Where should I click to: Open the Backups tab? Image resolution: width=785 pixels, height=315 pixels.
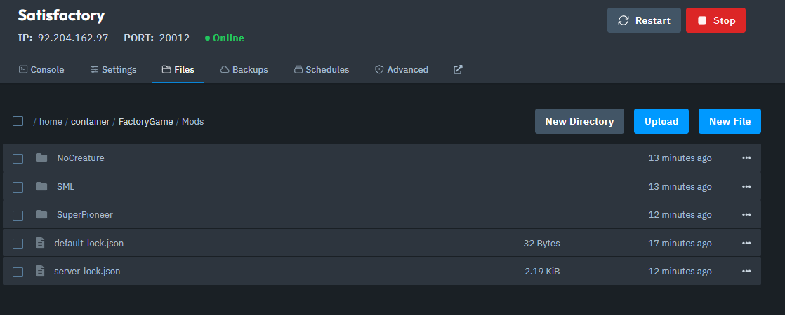(x=244, y=70)
